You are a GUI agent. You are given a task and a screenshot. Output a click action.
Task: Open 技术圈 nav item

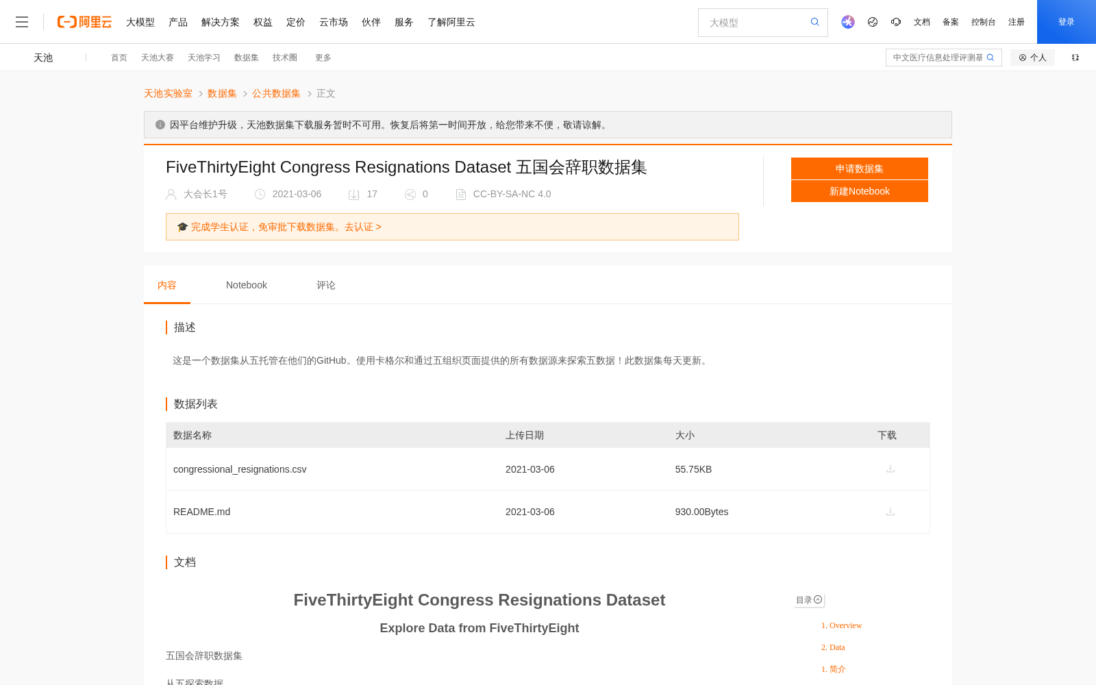pyautogui.click(x=285, y=58)
